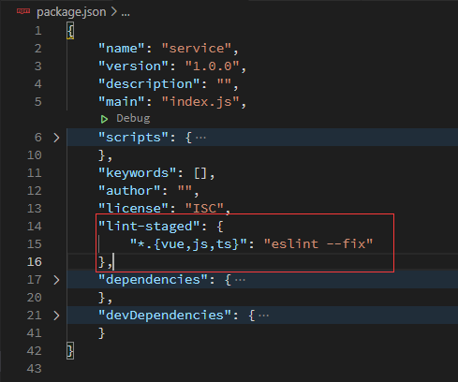Expand the folded scripts section arrow
This screenshot has width=458, height=382.
(56, 138)
